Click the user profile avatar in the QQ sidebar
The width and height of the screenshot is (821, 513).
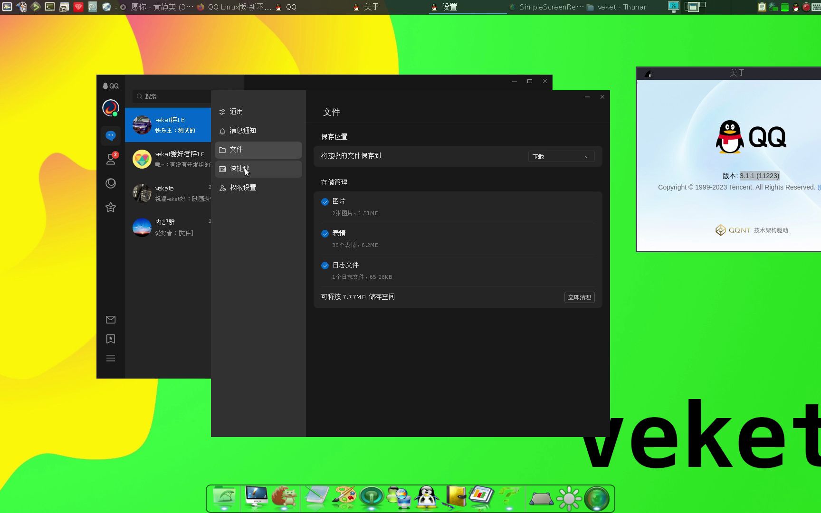tap(111, 108)
